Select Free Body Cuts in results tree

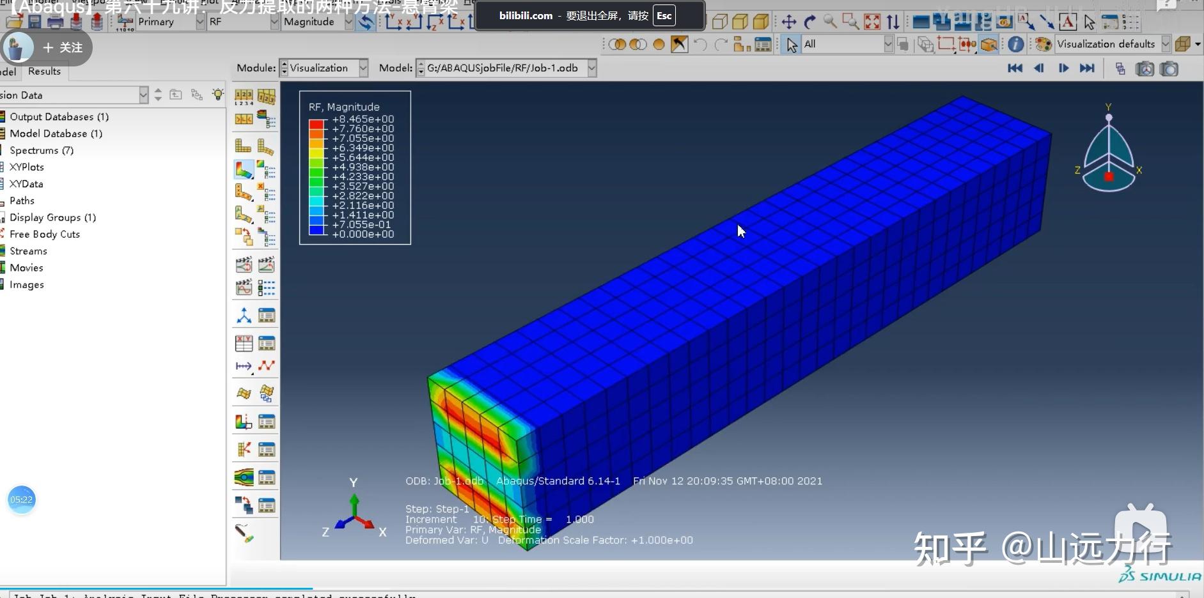pos(45,234)
